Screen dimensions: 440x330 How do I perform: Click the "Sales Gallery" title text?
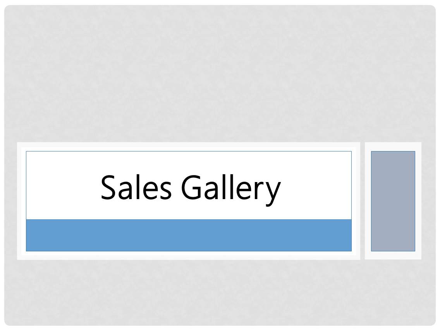[191, 188]
